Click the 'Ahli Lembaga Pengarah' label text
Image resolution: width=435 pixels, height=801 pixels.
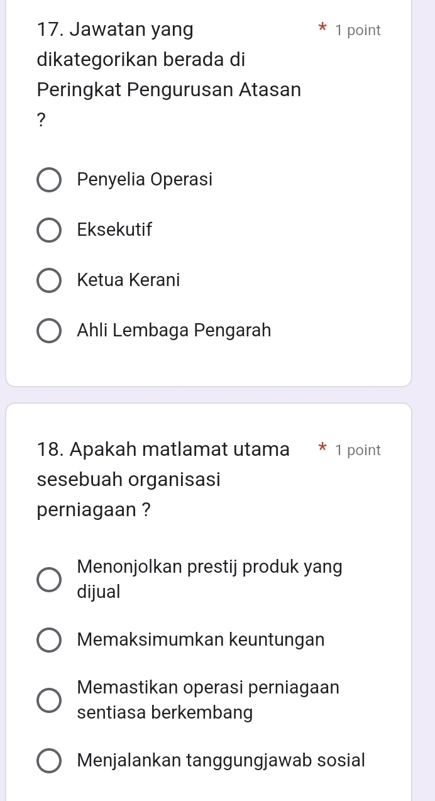pyautogui.click(x=174, y=331)
